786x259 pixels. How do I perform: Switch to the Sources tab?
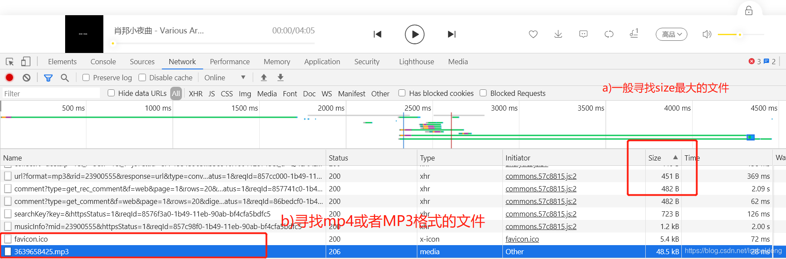point(142,62)
